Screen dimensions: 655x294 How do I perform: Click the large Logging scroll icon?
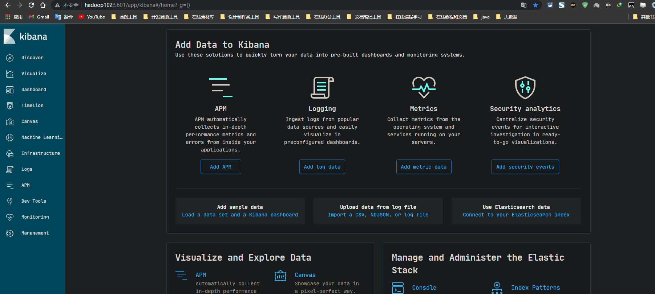(322, 88)
